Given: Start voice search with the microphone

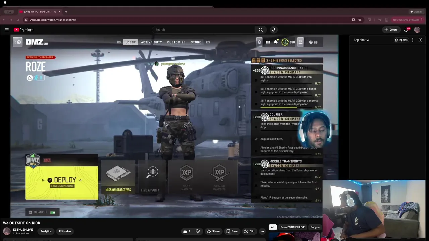Looking at the screenshot, I should click(x=274, y=30).
